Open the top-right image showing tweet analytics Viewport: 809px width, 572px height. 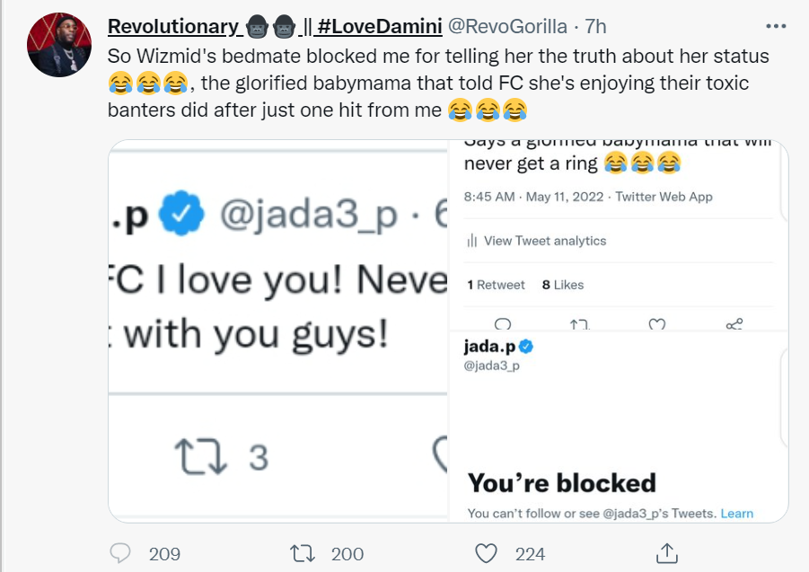click(619, 233)
